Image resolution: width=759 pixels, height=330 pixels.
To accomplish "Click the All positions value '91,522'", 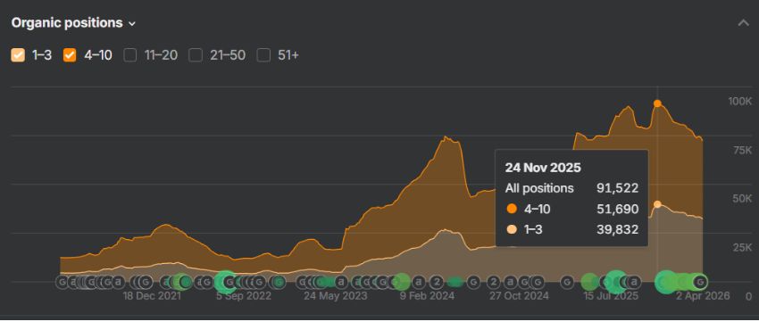I will click(x=617, y=188).
